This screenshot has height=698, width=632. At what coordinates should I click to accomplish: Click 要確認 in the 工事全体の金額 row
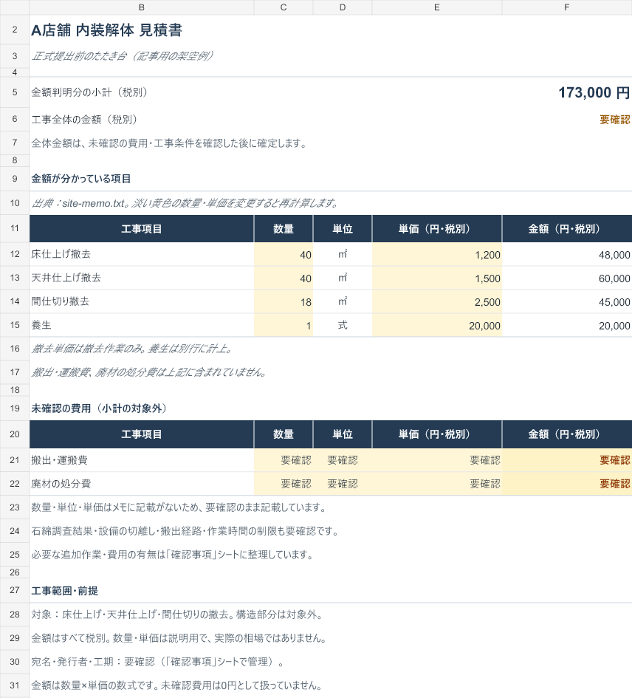[x=614, y=120]
